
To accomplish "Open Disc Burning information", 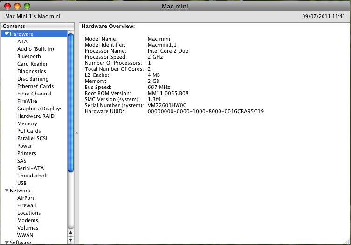I will pyautogui.click(x=33, y=79).
